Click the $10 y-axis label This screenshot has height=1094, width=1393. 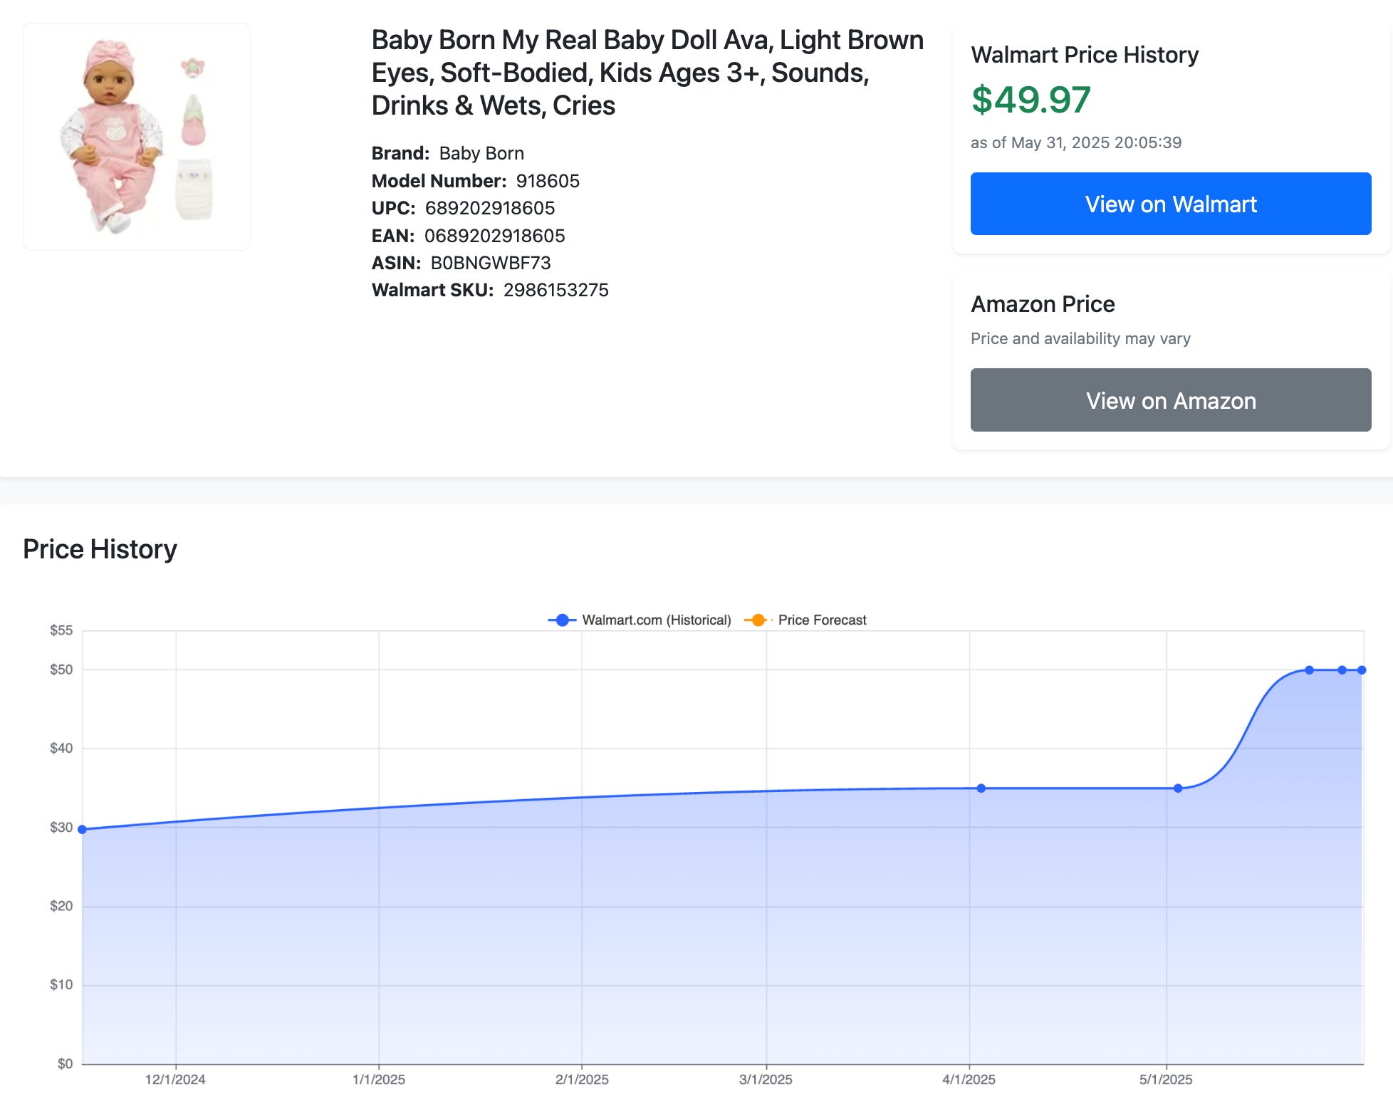click(x=61, y=984)
